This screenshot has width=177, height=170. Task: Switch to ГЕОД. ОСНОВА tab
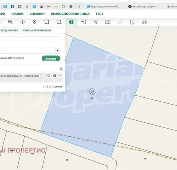click(x=9, y=30)
